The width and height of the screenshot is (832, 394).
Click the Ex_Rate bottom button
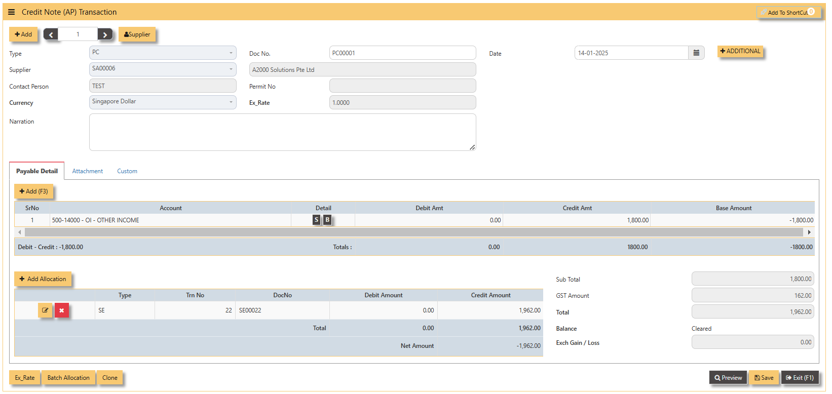tap(25, 378)
